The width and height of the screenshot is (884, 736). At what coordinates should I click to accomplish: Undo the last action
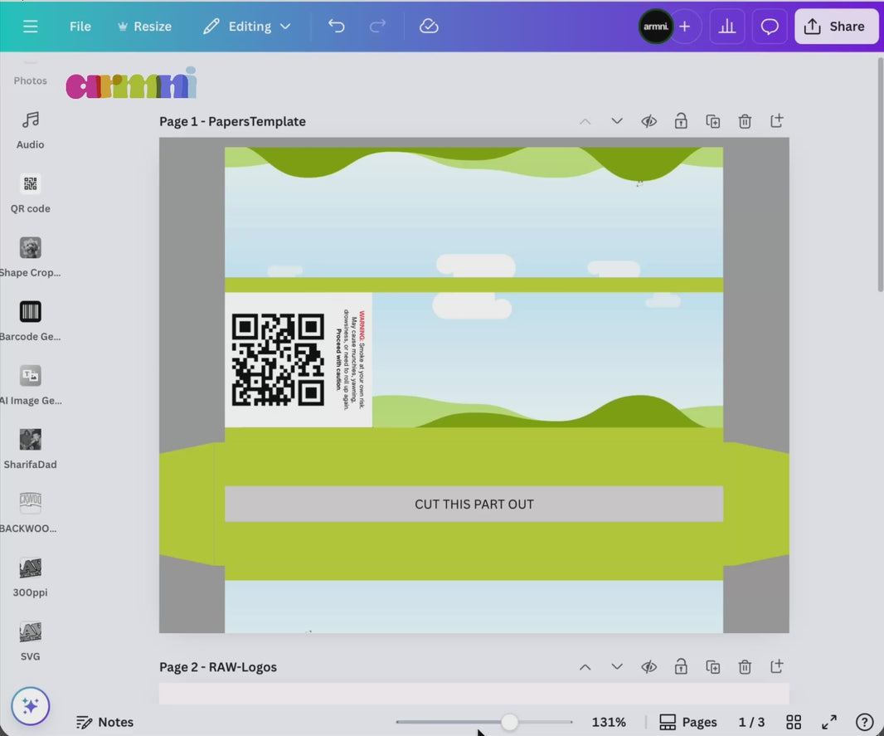[x=336, y=27]
